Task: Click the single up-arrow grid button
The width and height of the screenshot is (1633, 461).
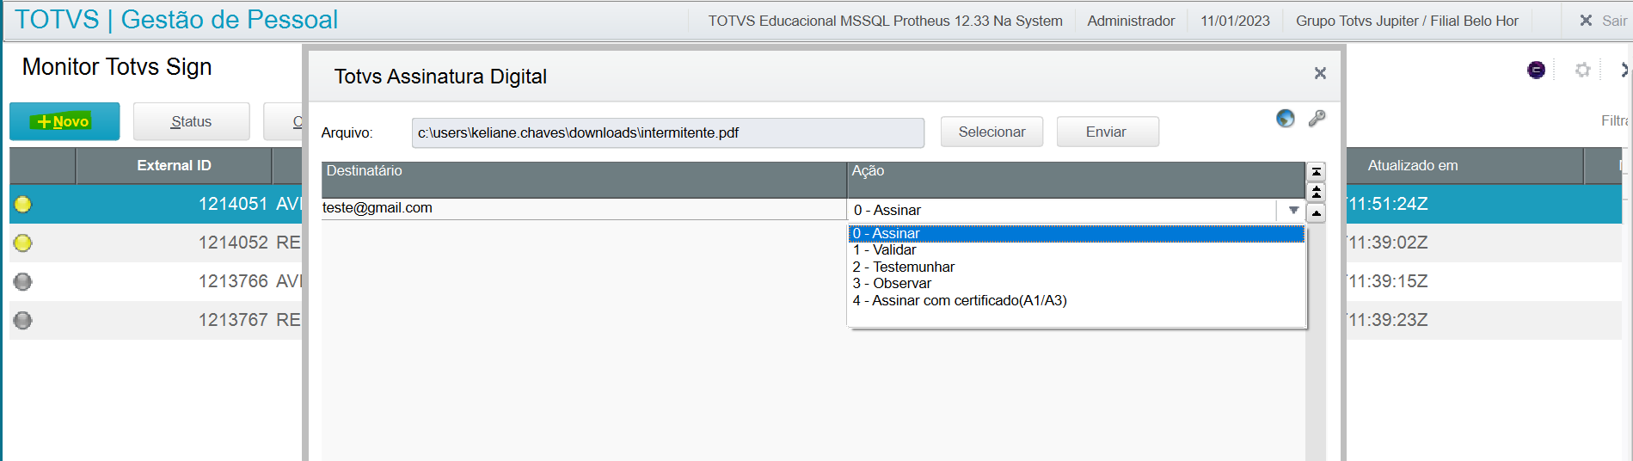Action: click(1316, 212)
